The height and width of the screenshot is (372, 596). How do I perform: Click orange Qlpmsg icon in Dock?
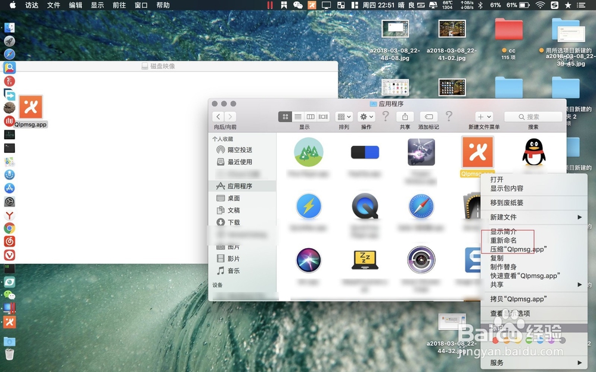[10, 322]
